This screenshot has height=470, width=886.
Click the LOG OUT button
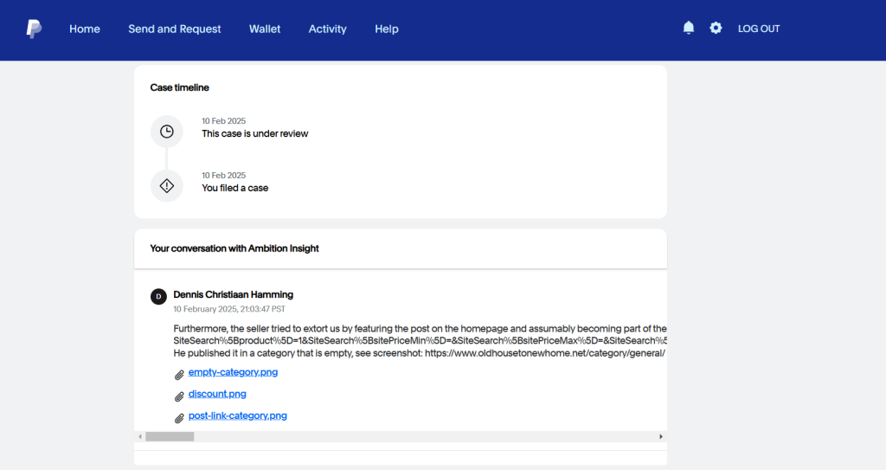pos(759,29)
